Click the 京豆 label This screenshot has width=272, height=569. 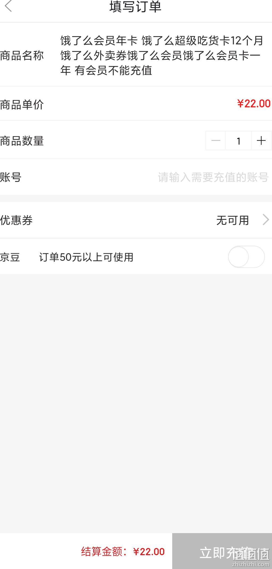pyautogui.click(x=10, y=257)
